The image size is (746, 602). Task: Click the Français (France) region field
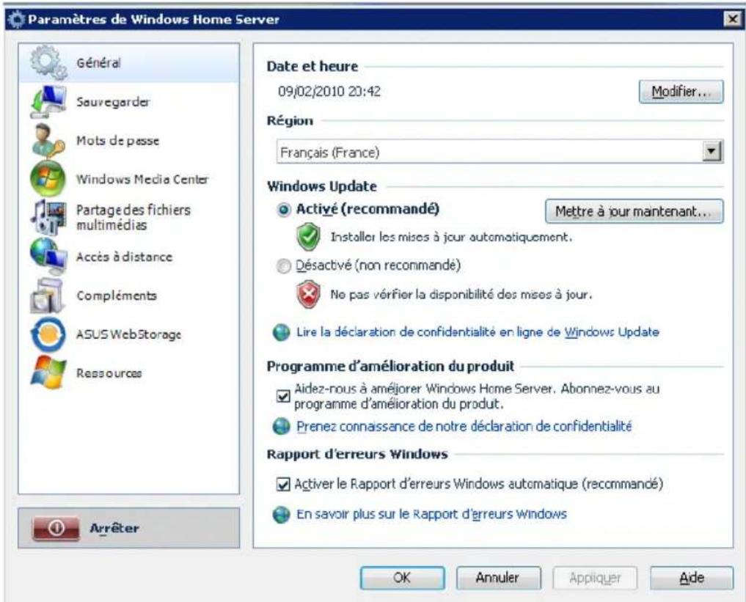(500, 152)
